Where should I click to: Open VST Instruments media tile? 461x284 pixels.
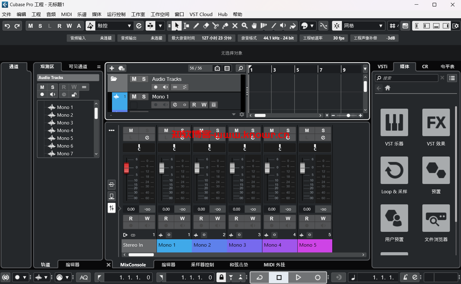[394, 123]
